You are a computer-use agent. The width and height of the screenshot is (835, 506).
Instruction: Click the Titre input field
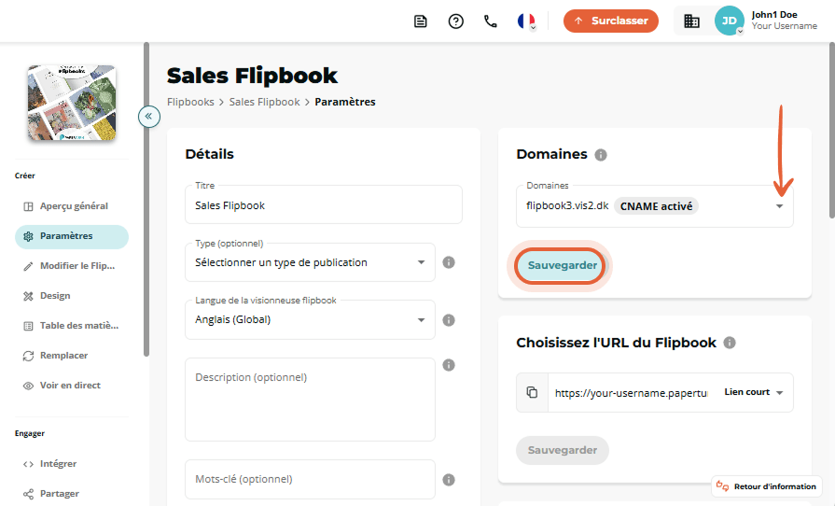(324, 205)
